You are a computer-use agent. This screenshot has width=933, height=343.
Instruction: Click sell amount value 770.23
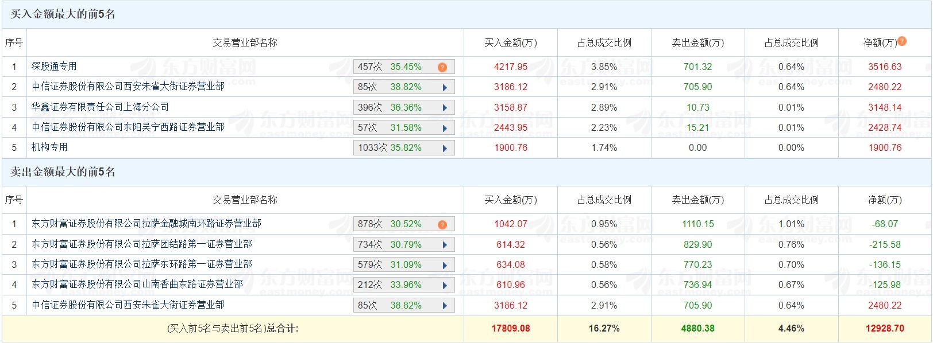click(x=698, y=265)
